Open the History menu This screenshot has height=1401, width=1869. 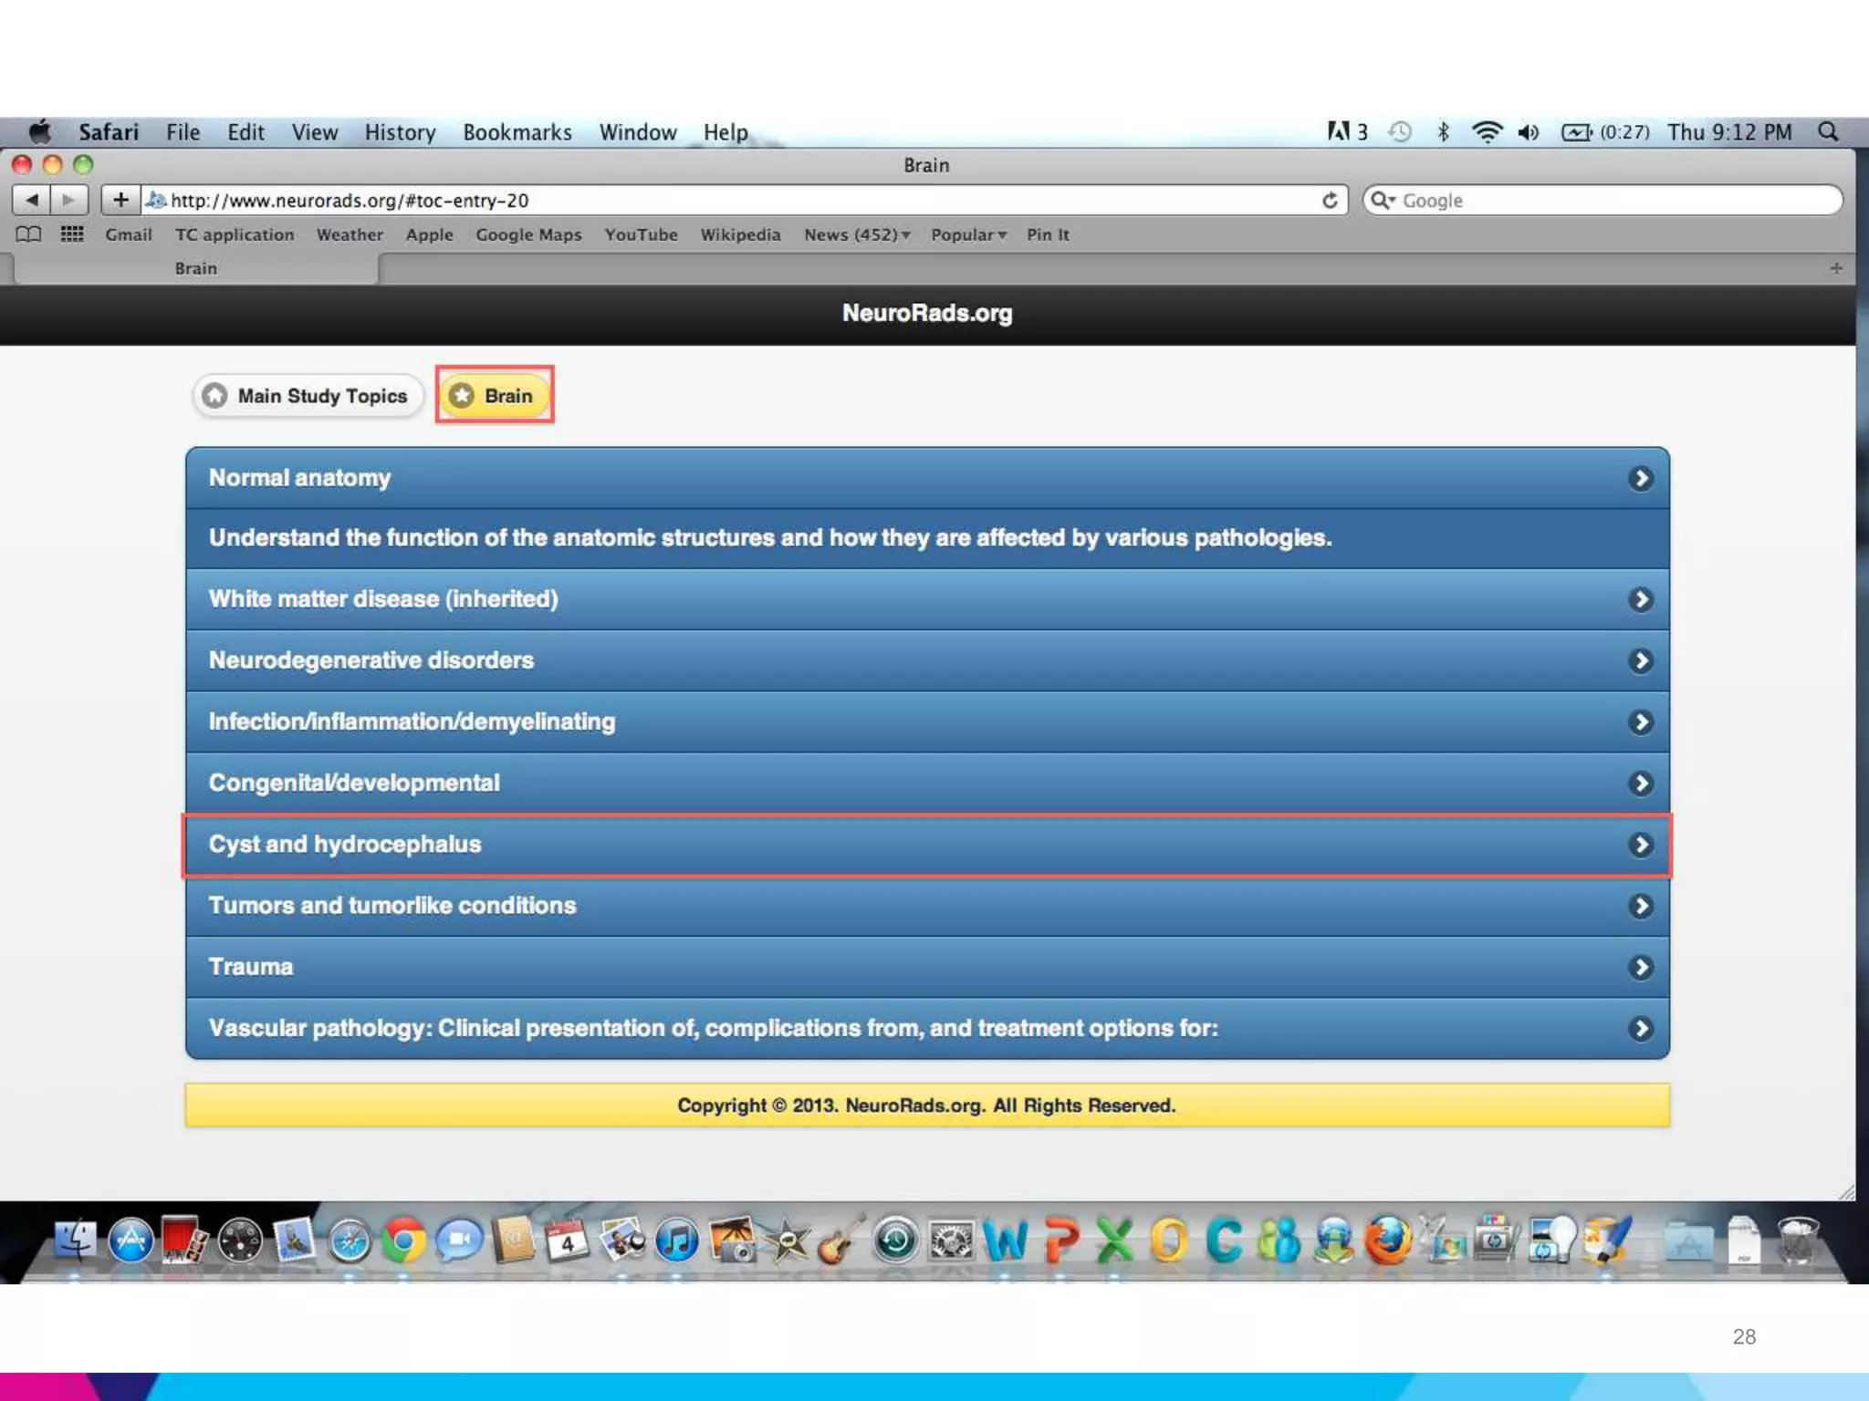point(400,132)
